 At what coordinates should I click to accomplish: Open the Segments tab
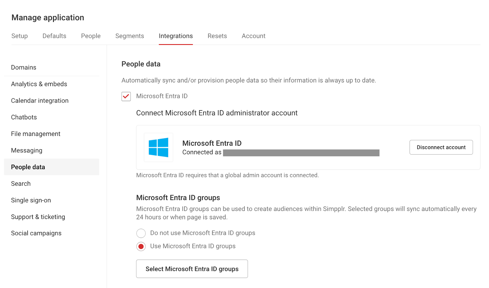[x=130, y=36]
